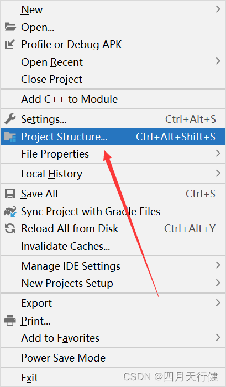Click the Gradle elephant sync icon
Screen dimensions: 226x387
[10, 211]
